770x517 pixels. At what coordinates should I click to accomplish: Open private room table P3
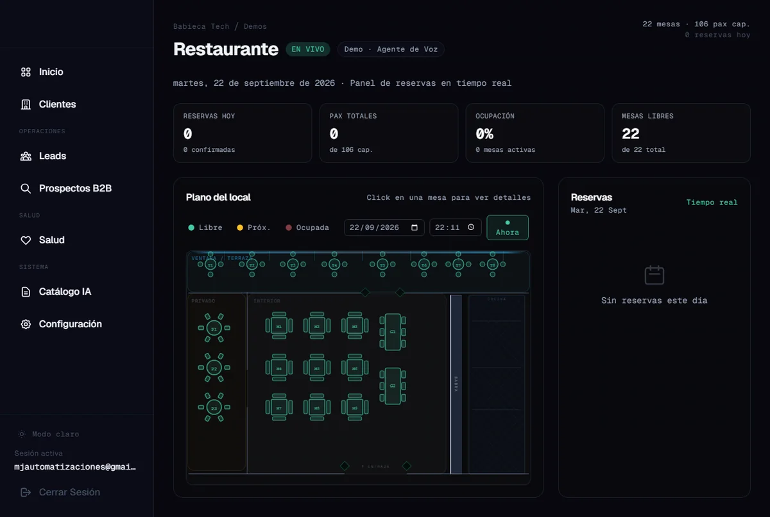(214, 407)
